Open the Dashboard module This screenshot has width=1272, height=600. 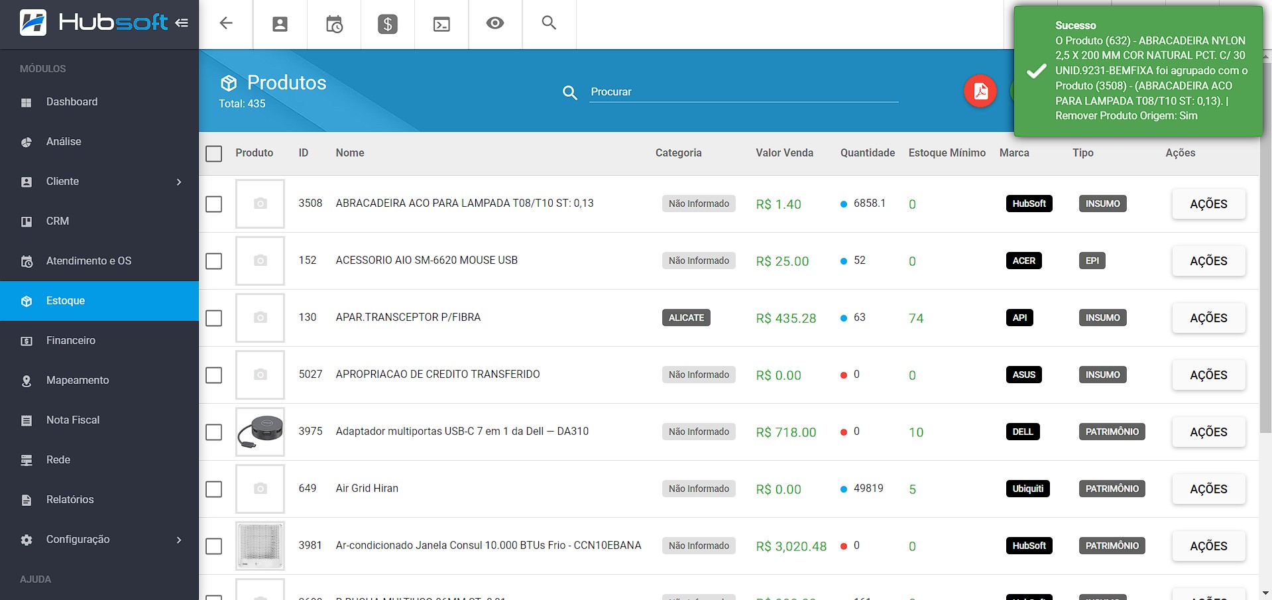99,102
